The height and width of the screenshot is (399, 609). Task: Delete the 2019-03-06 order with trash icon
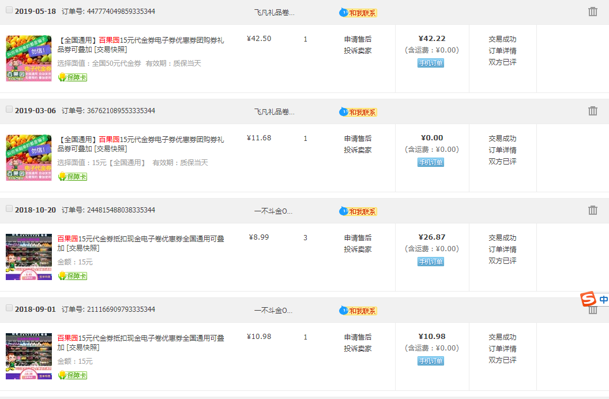coord(592,111)
